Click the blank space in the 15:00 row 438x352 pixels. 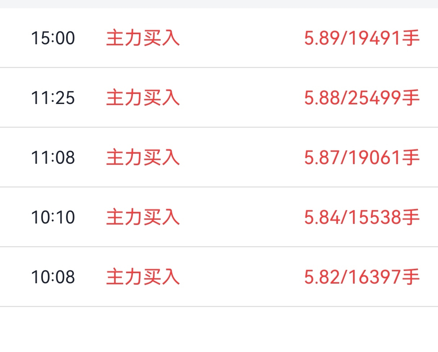point(242,38)
